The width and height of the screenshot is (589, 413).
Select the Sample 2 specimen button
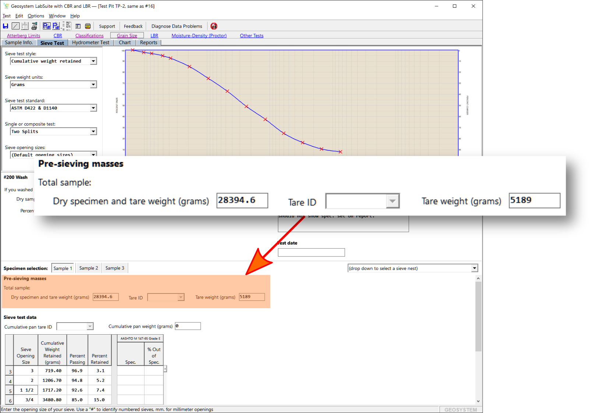pos(89,268)
